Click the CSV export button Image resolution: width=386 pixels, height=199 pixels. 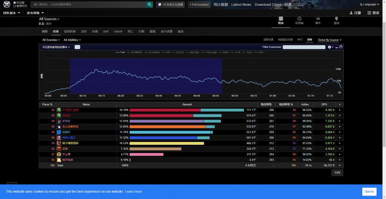337,173
